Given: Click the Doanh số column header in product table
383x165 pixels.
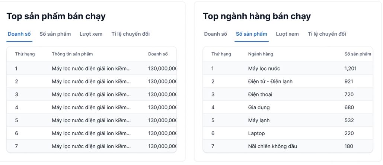Looking at the screenshot, I should tap(158, 54).
